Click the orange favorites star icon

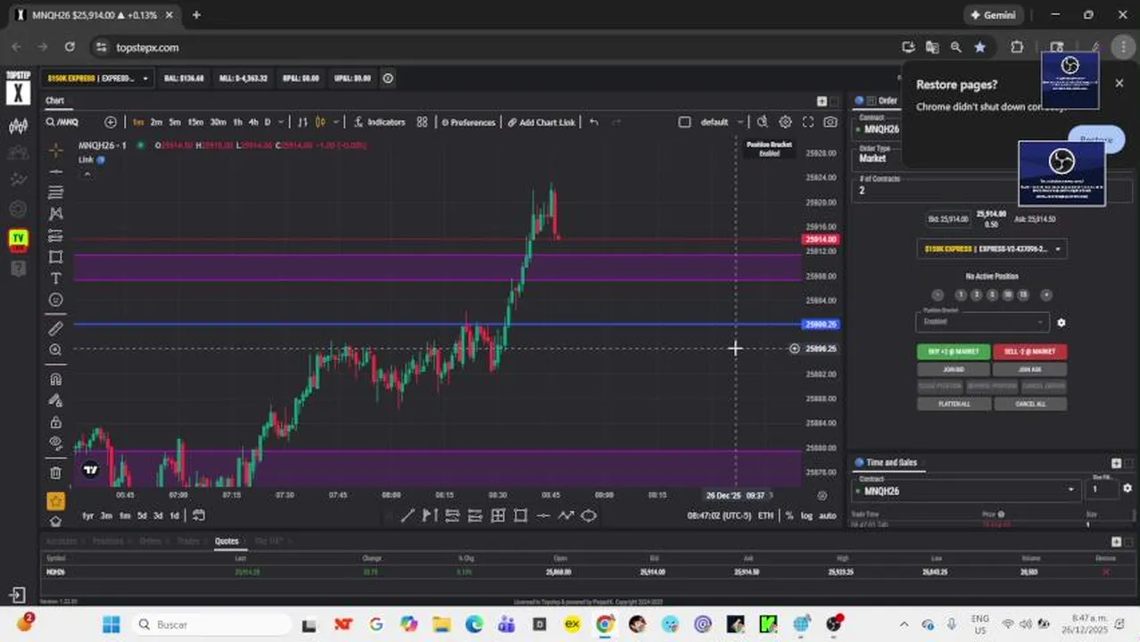coord(55,501)
